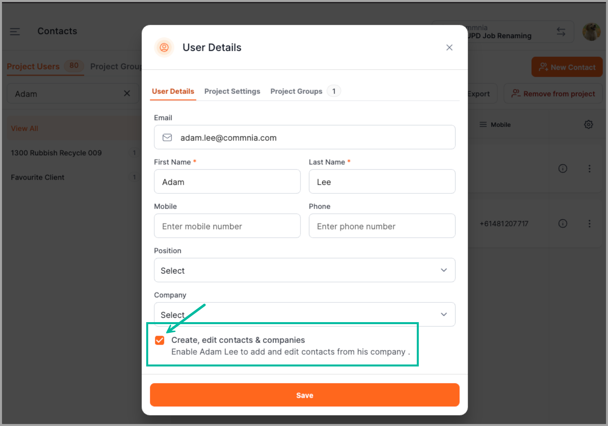Click the New Contact button

pos(567,67)
